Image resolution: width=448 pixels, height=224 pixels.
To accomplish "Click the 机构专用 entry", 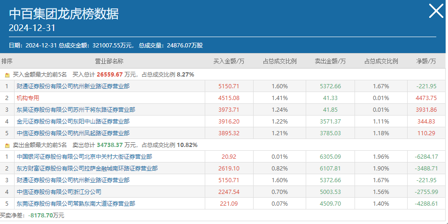I will click(28, 98).
